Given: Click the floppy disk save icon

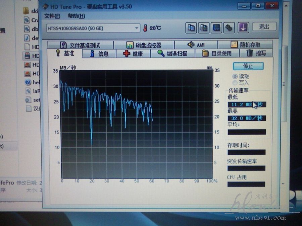Looking at the screenshot, I should point(216,28).
